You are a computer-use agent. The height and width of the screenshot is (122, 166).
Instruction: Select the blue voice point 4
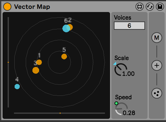pyautogui.click(x=17, y=87)
